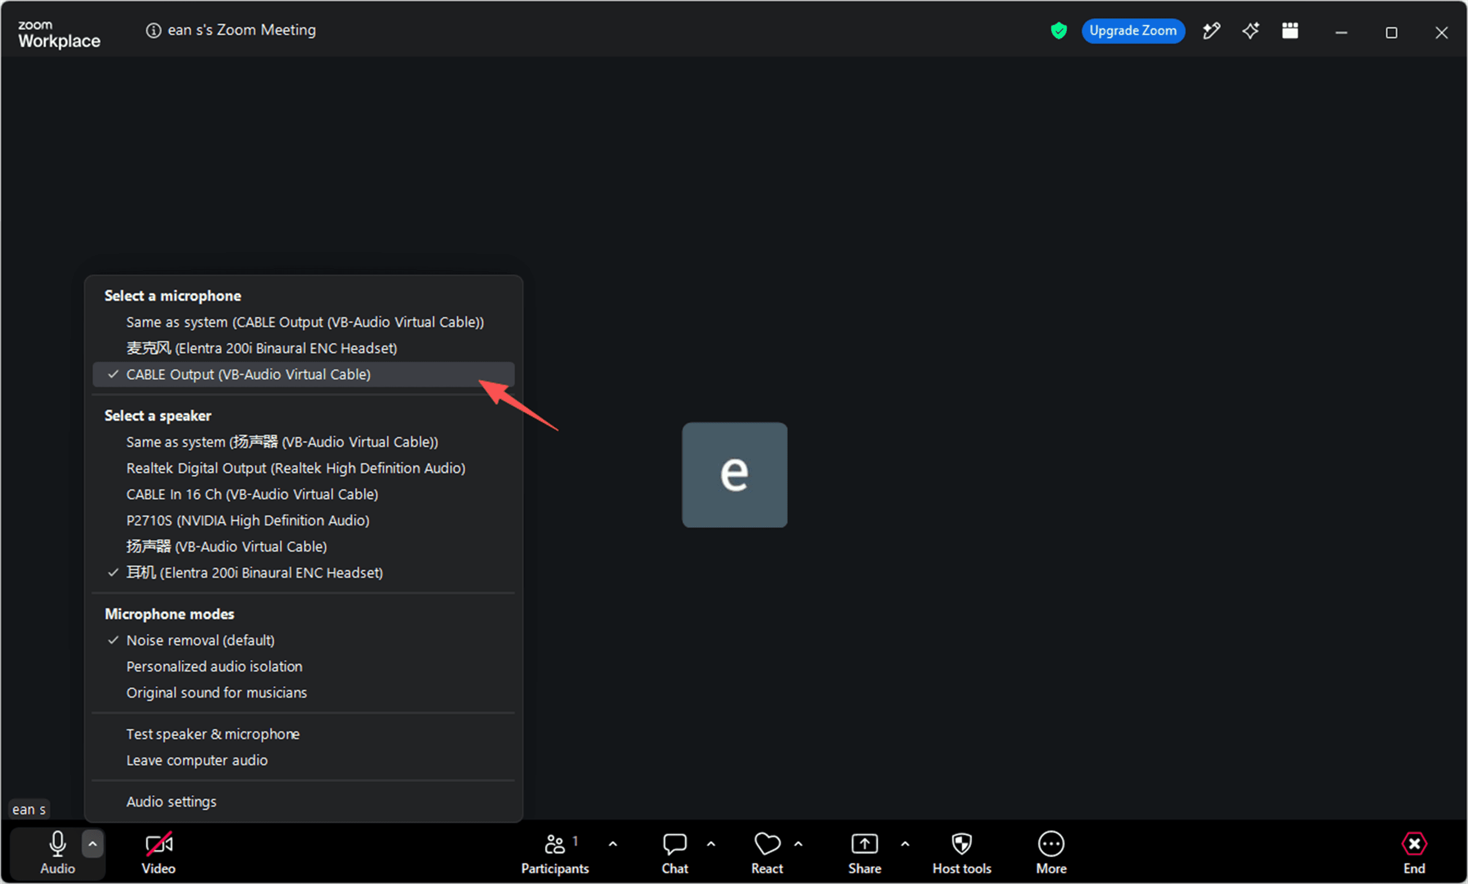The height and width of the screenshot is (884, 1468).
Task: Select CABLE In 16 Ch speaker
Action: point(304,495)
